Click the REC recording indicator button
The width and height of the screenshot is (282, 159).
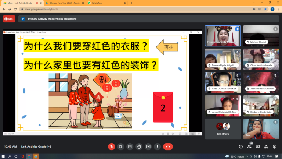pyautogui.click(x=9, y=19)
